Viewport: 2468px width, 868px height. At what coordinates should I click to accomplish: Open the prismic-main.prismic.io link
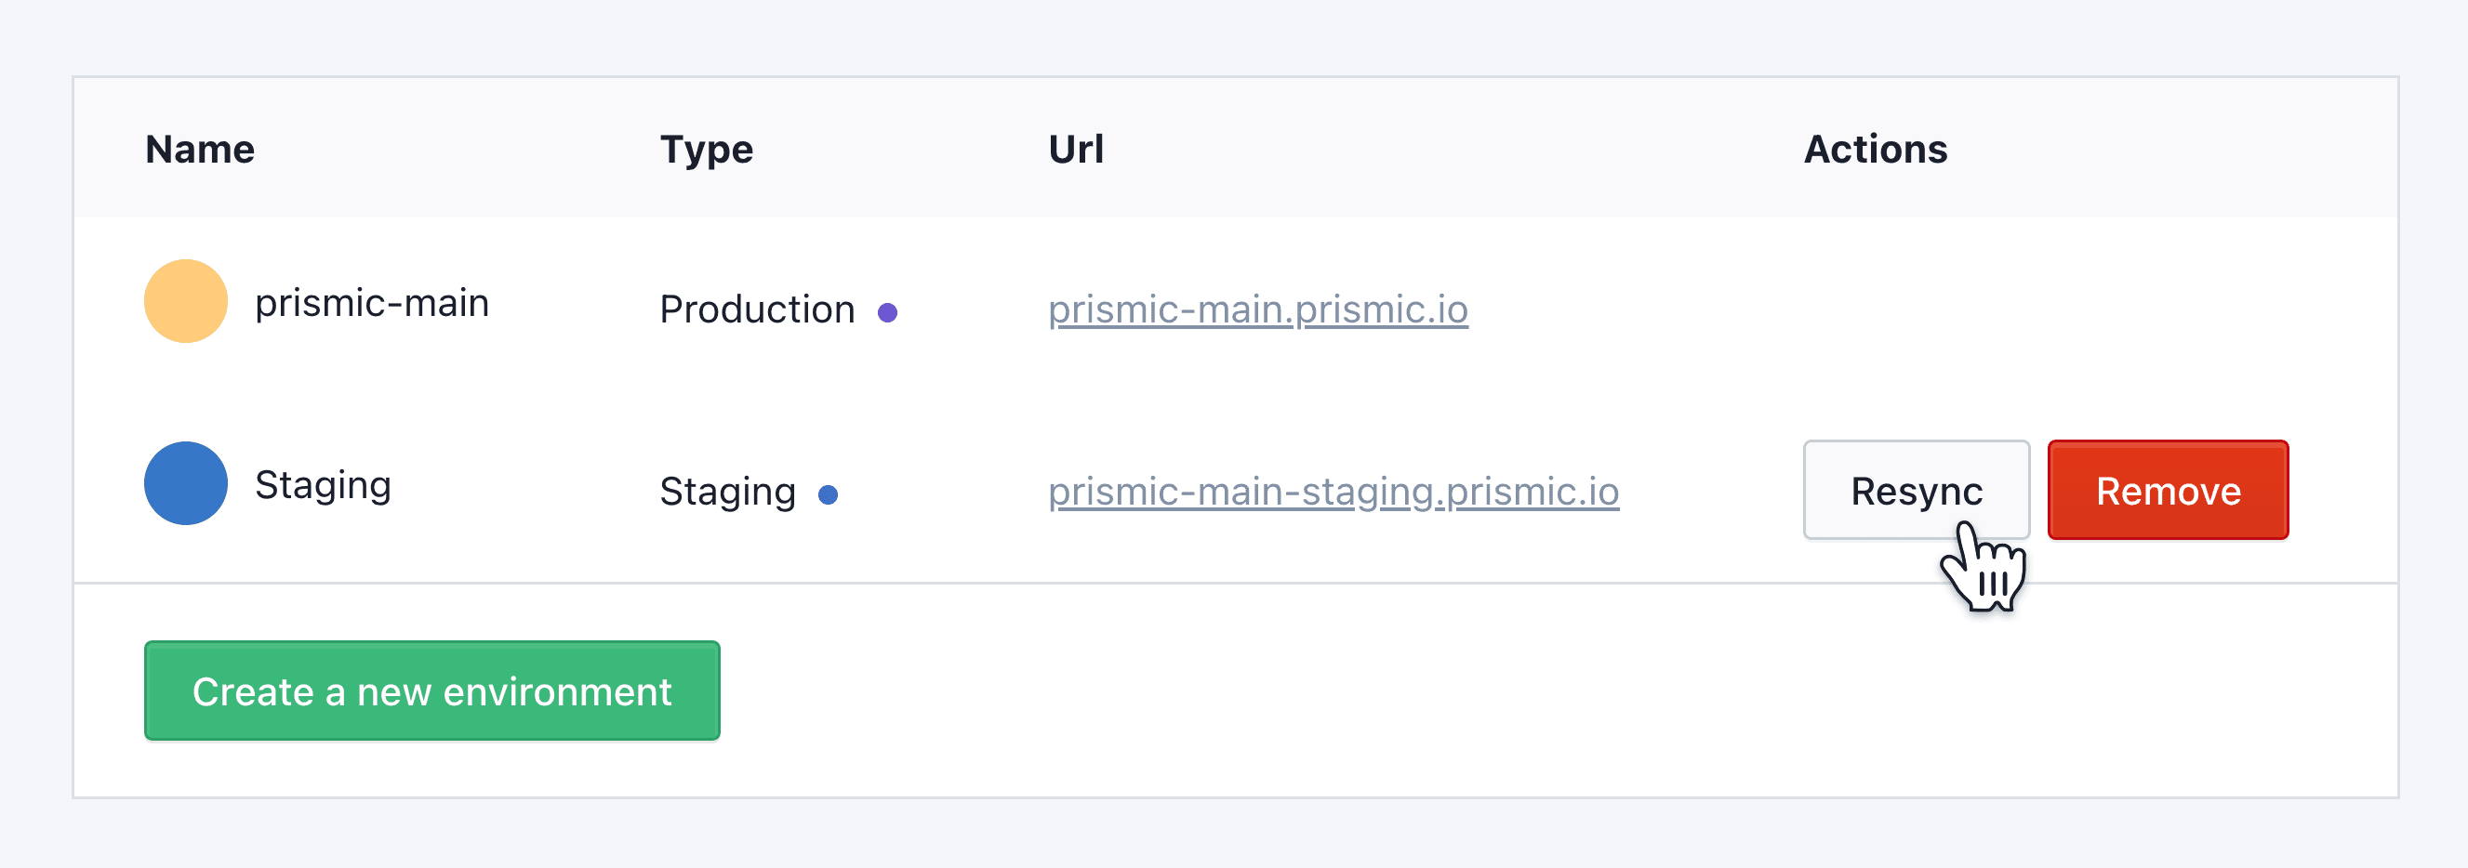(x=1258, y=309)
